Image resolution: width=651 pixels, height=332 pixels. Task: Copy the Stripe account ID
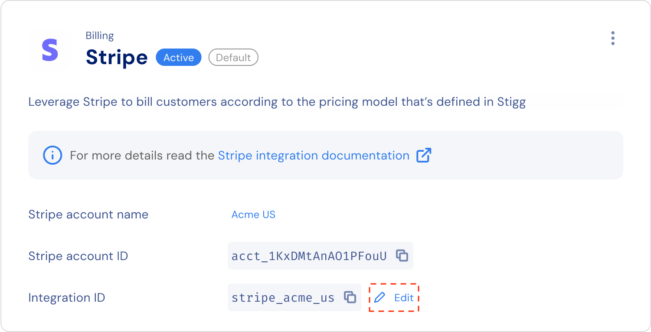click(x=402, y=256)
